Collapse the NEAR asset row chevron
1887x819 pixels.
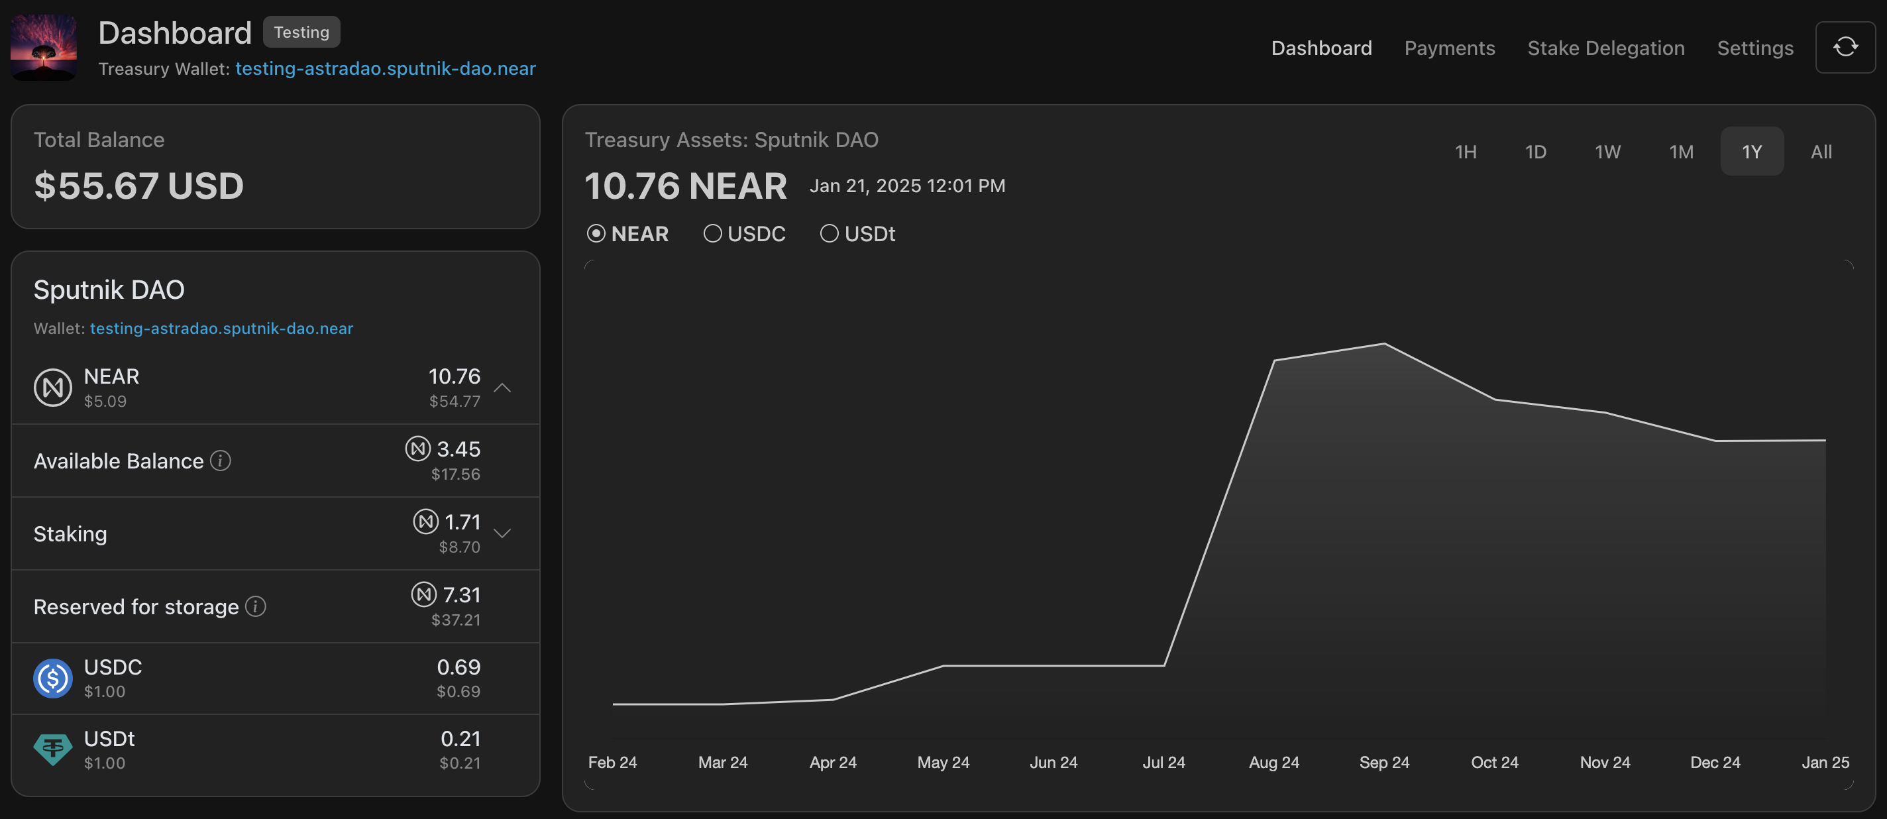point(502,388)
